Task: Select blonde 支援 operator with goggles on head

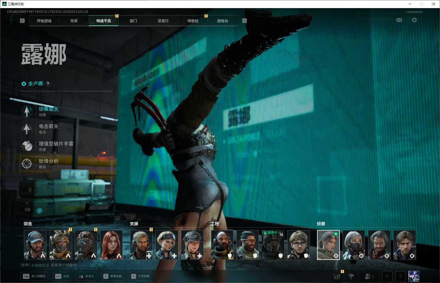Action: [x=167, y=245]
